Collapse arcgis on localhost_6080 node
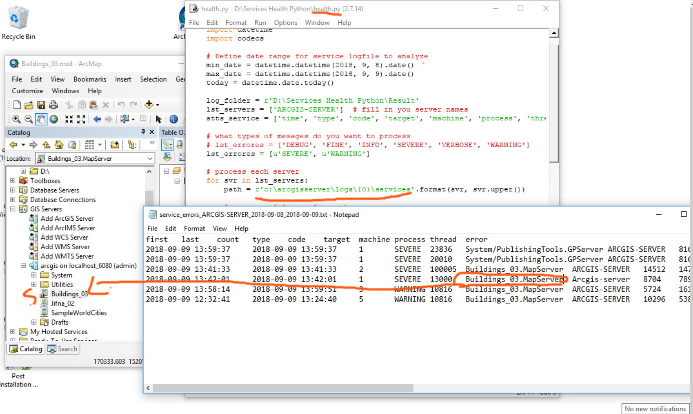Image resolution: width=693 pixels, height=414 pixels. [x=23, y=266]
